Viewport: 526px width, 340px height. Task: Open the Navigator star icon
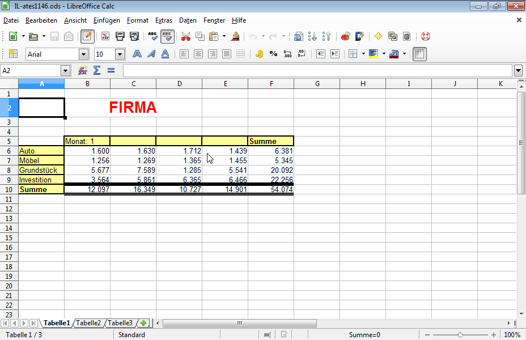coord(378,36)
